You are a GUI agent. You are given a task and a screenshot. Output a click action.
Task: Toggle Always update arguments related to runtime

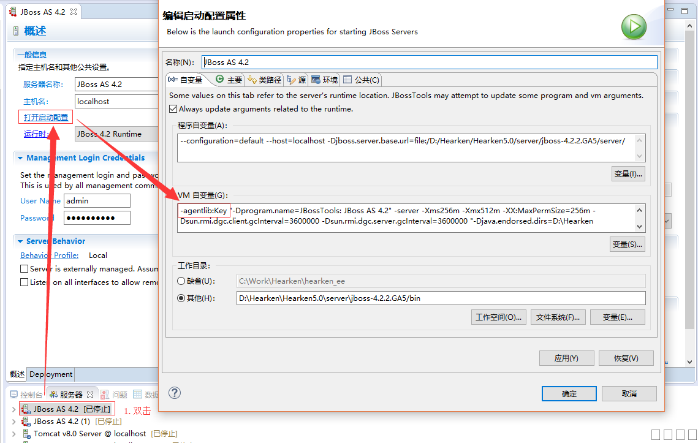click(173, 109)
